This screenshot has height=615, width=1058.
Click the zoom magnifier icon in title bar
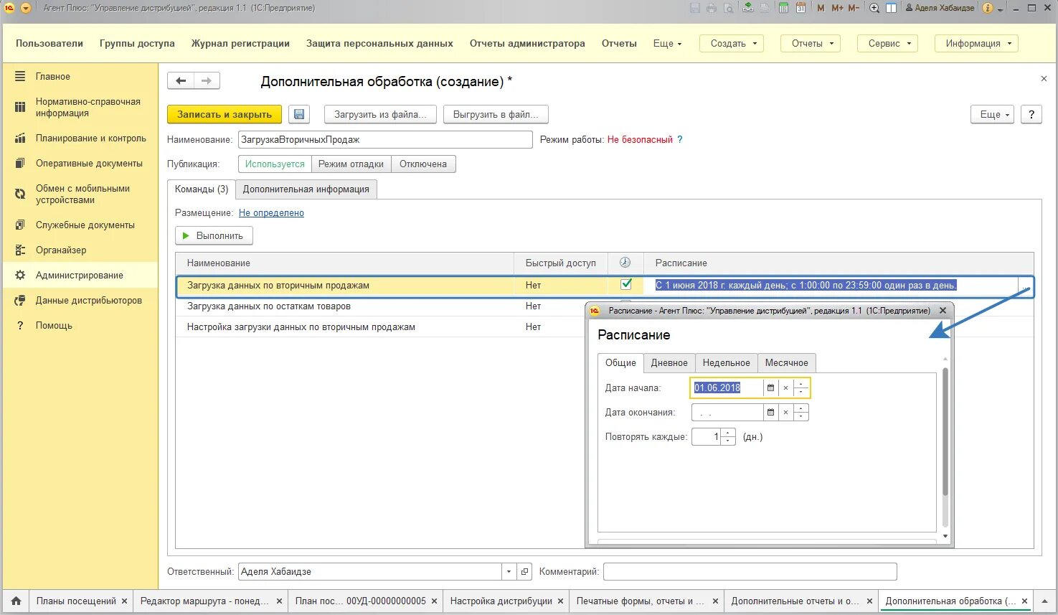[874, 8]
